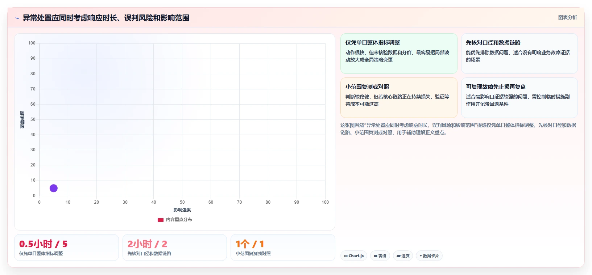
Task: Click the 覆盖规模 y-axis label
Action: [x=22, y=120]
